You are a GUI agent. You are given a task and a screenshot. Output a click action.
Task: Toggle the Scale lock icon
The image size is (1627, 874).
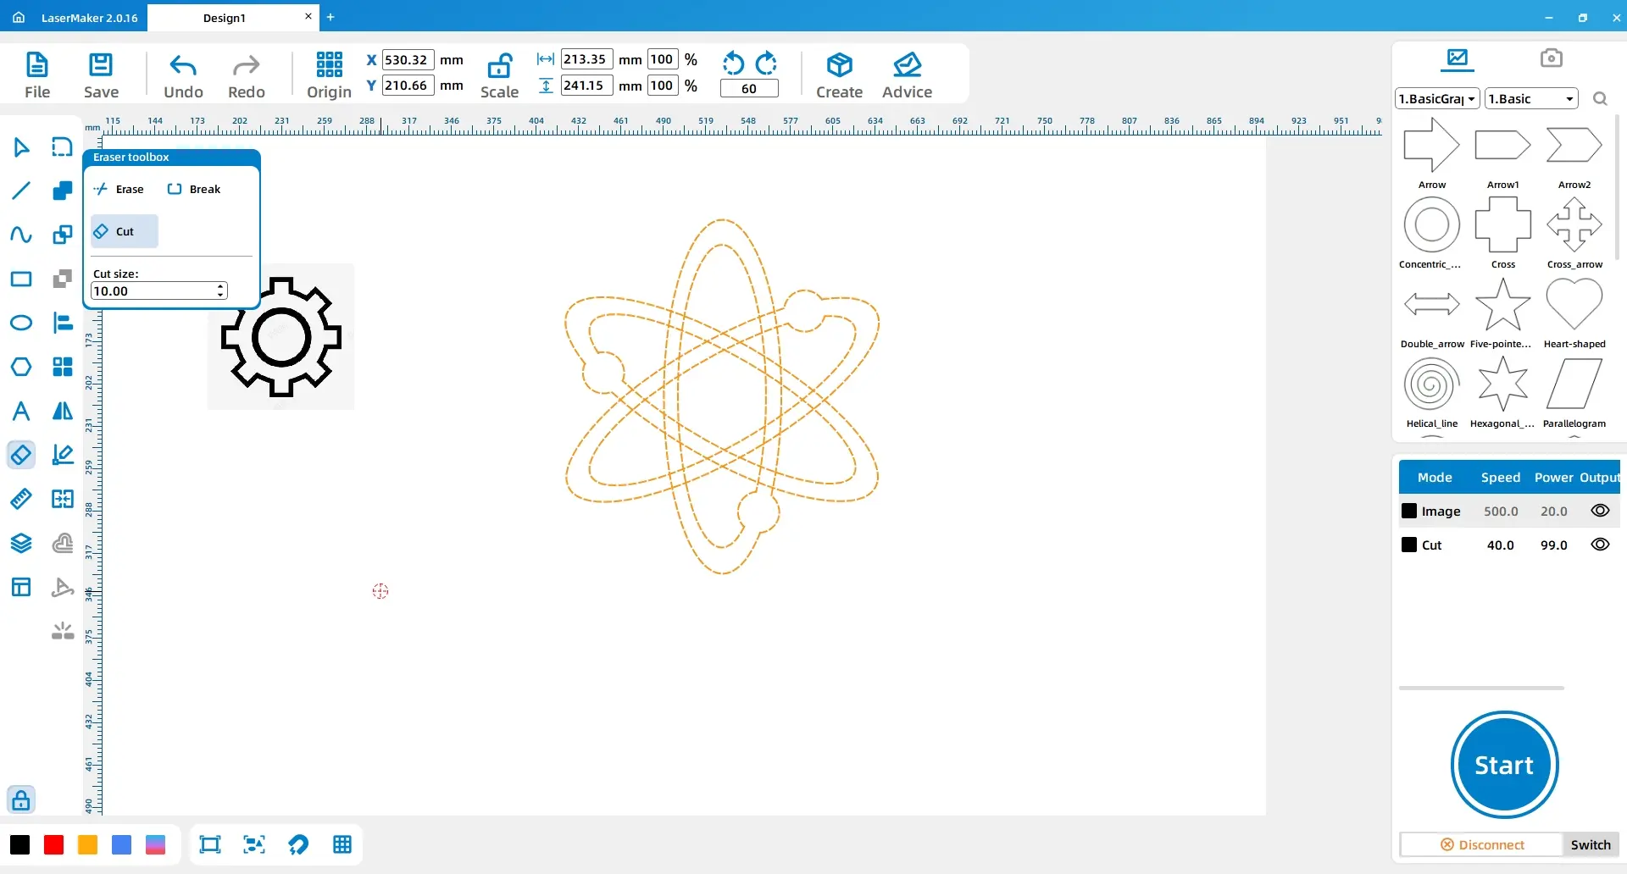[499, 65]
